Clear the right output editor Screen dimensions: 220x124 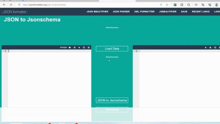tap(206, 48)
